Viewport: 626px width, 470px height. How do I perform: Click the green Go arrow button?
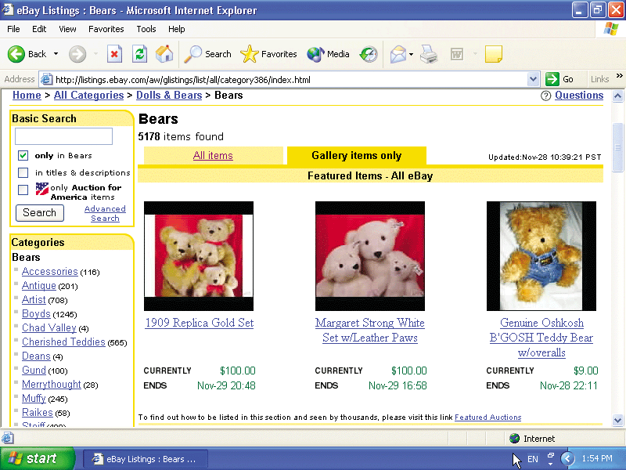point(552,79)
